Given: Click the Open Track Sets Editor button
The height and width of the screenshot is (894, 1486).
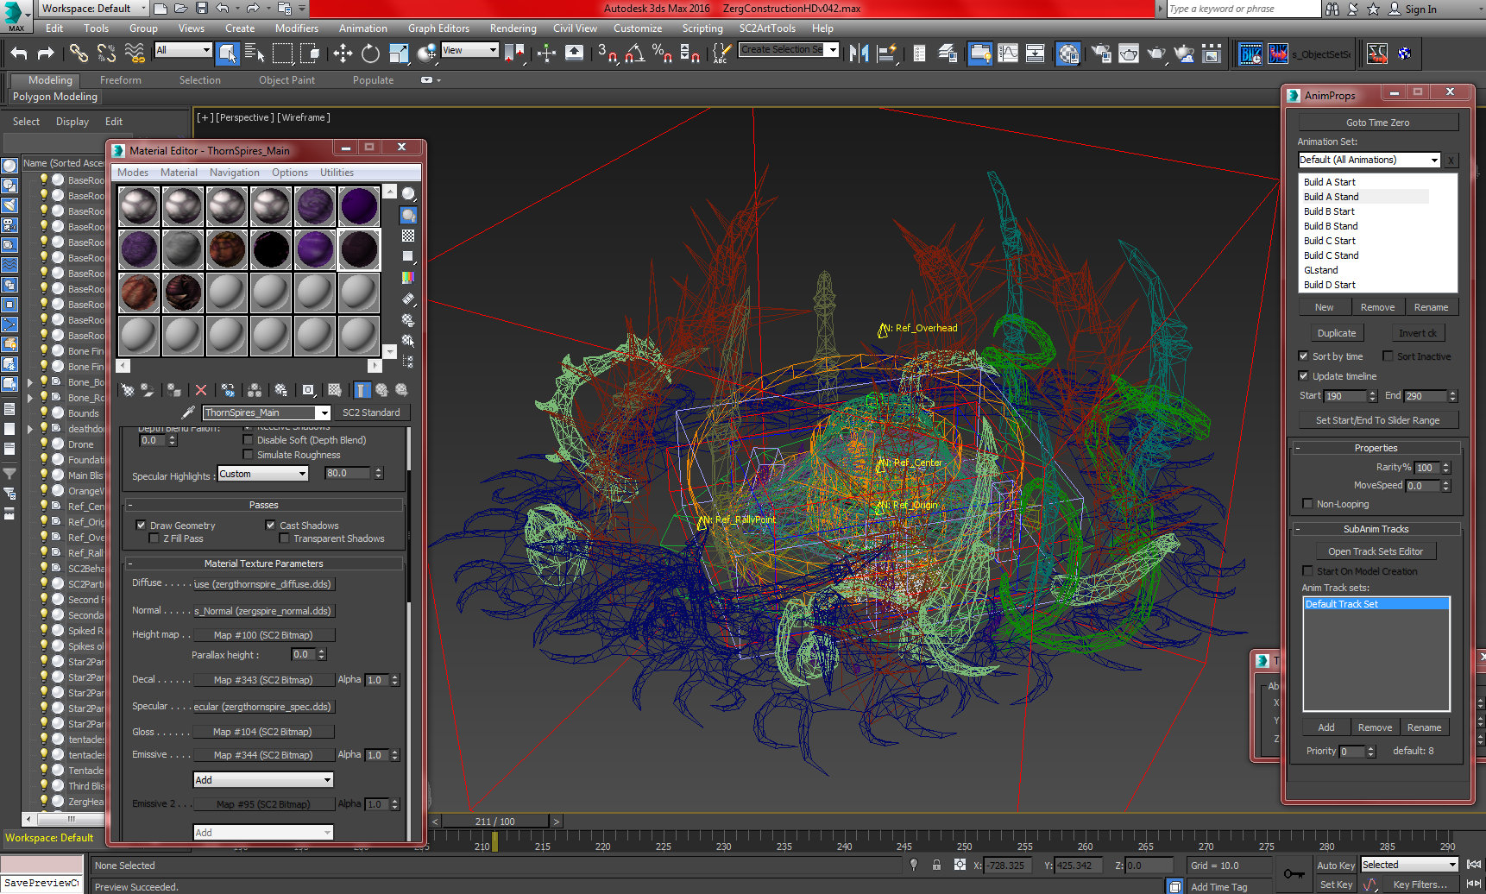Looking at the screenshot, I should coord(1375,551).
